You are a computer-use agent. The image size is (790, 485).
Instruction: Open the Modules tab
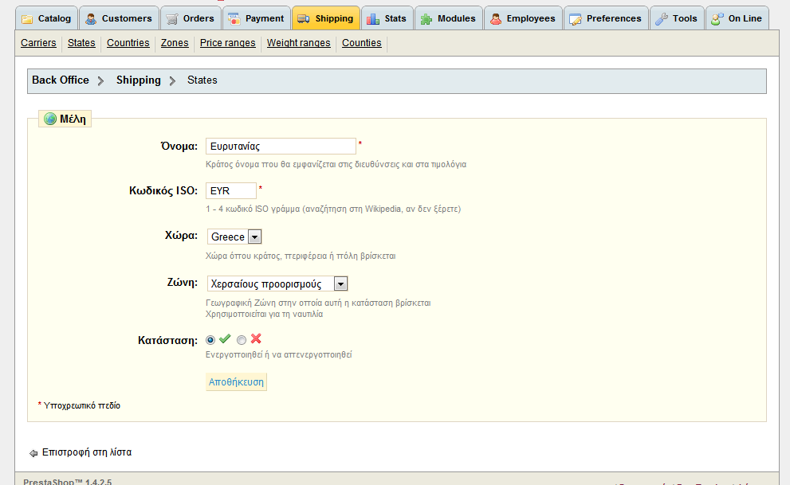click(449, 18)
